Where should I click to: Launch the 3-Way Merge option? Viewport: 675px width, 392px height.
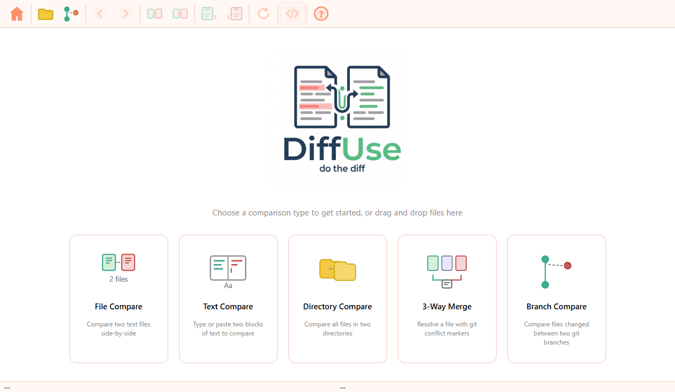coord(447,299)
